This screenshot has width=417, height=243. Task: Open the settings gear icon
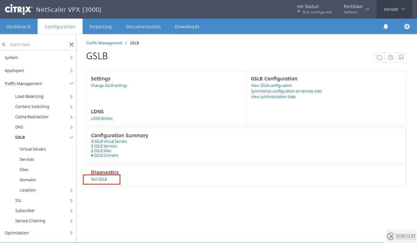point(407,27)
